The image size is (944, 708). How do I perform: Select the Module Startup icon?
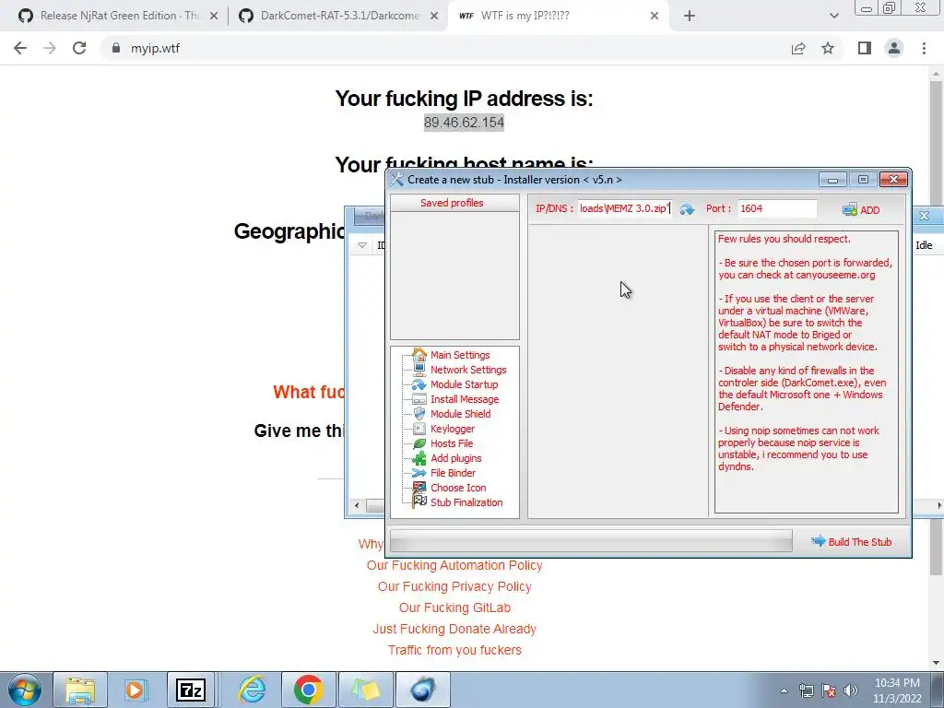[419, 384]
